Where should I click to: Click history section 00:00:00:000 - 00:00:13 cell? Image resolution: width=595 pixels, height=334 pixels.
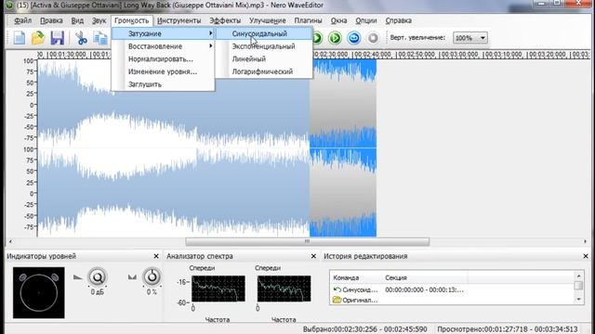[424, 290]
